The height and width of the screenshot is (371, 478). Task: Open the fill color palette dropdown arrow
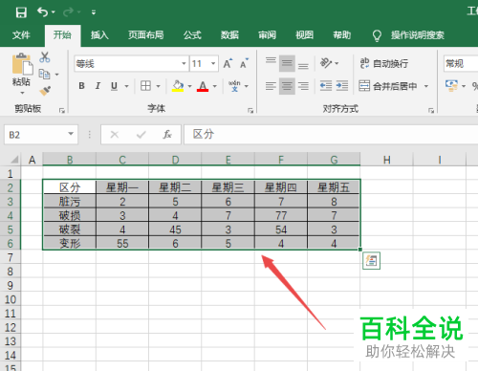coord(189,86)
